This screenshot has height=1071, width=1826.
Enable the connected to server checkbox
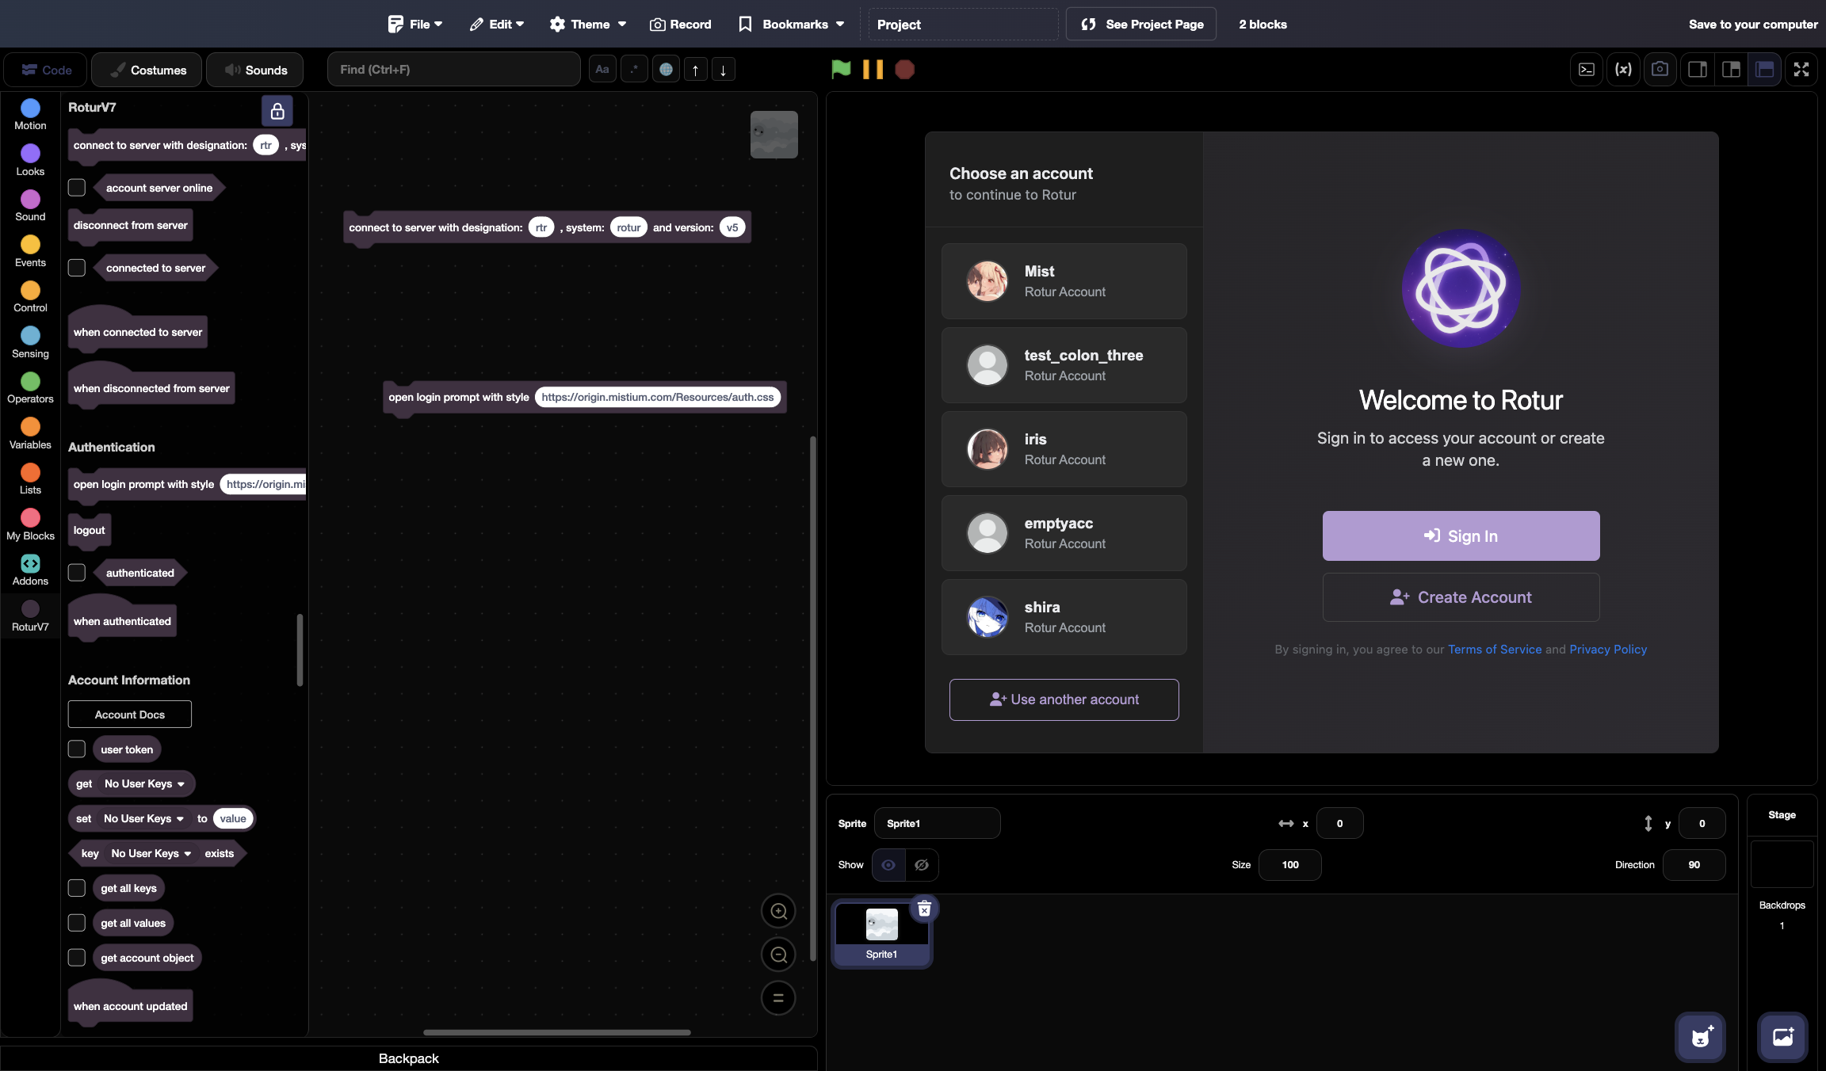pyautogui.click(x=77, y=268)
